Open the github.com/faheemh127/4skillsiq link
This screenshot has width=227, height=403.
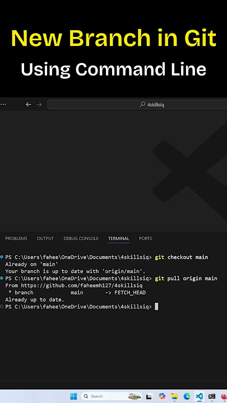coord(82,285)
